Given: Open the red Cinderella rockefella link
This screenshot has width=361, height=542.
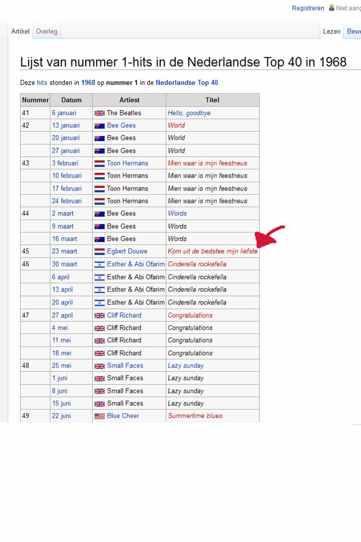Looking at the screenshot, I should click(x=197, y=264).
